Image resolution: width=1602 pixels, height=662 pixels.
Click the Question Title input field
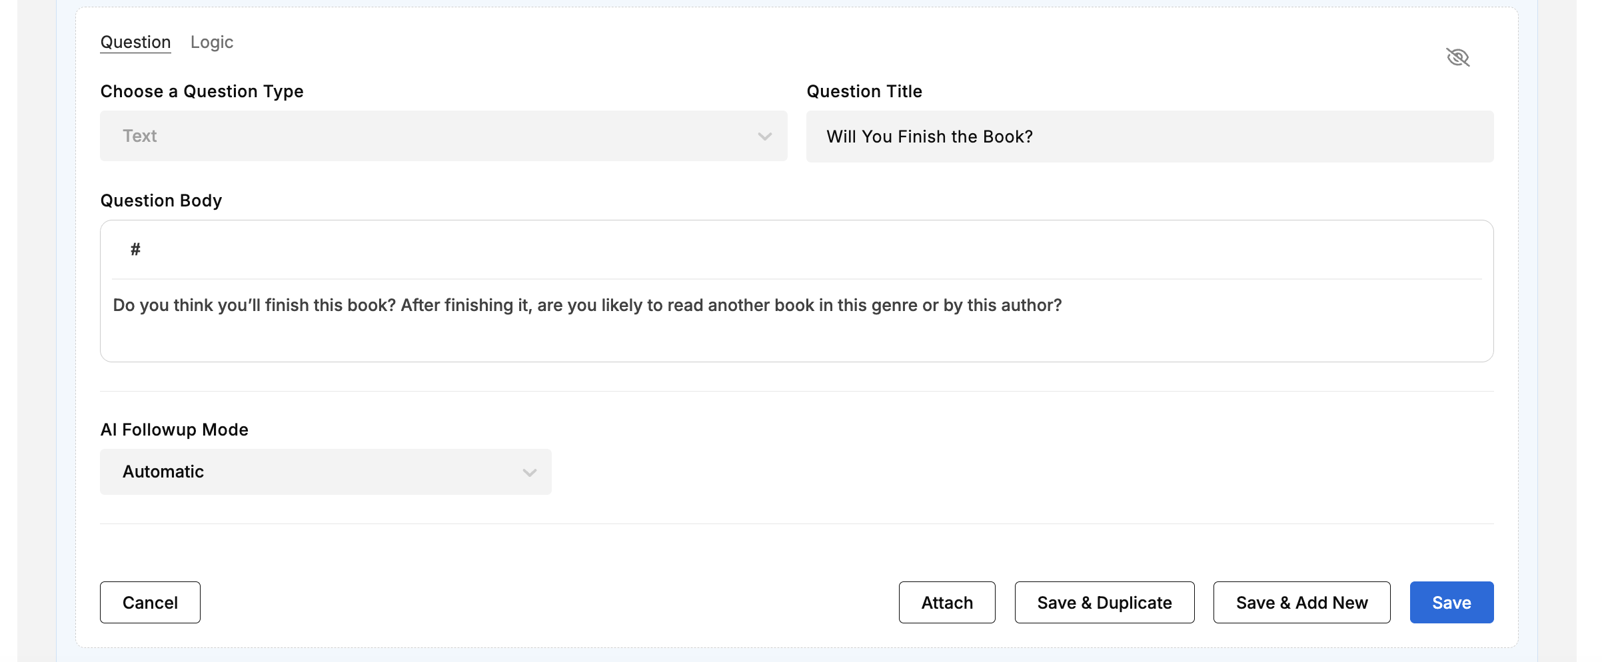click(1150, 137)
